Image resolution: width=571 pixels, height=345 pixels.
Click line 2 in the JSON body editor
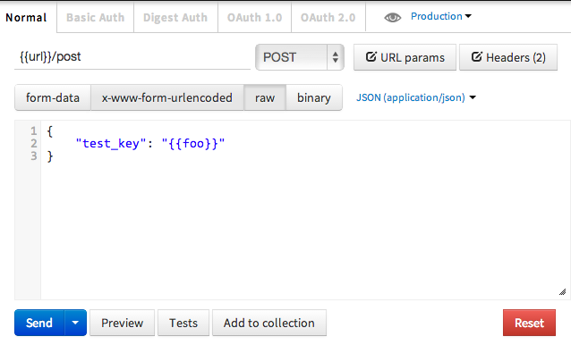pyautogui.click(x=150, y=144)
